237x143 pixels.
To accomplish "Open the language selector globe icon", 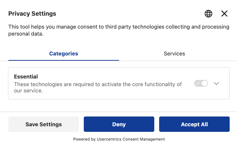I will 208,14.
